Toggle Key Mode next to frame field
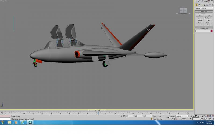This screenshot has height=134, width=215. tap(191, 118)
